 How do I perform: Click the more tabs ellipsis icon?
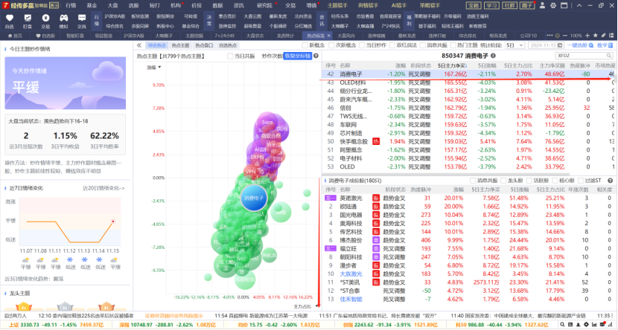pyautogui.click(x=549, y=36)
